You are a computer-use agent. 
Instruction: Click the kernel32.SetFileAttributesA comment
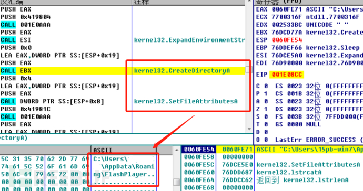pos(186,101)
